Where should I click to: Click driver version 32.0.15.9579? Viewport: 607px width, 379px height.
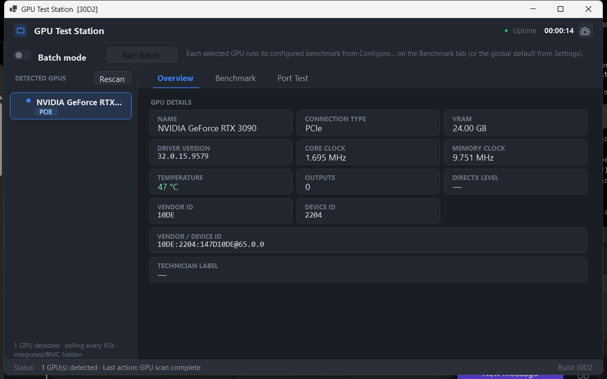(183, 156)
